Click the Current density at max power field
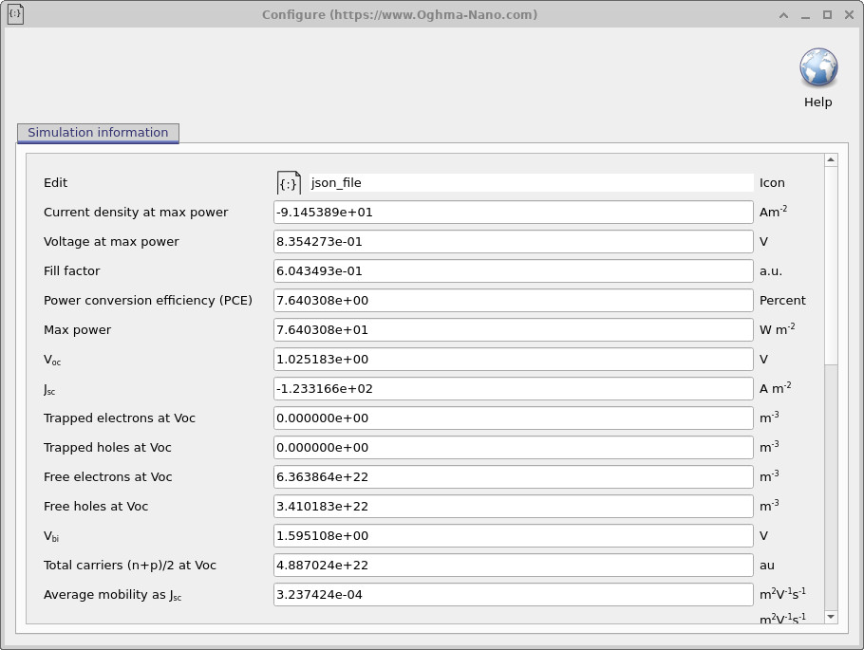864x650 pixels. (512, 212)
